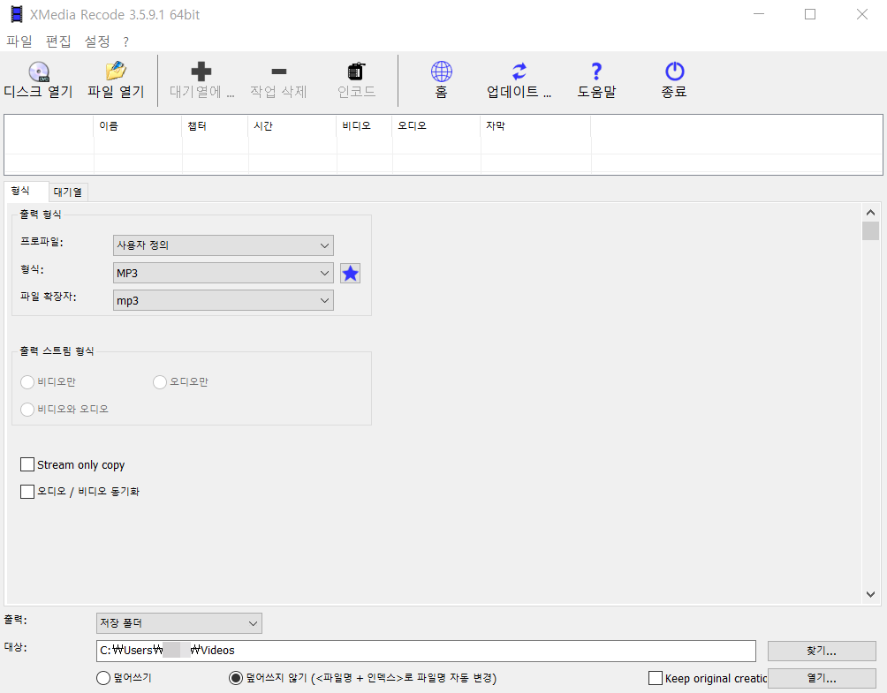Toggle the 오디오 / 비디오 동기화 checkbox
The image size is (887, 693).
(27, 492)
